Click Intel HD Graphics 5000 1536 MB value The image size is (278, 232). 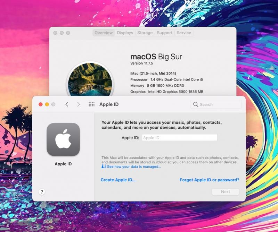point(176,92)
